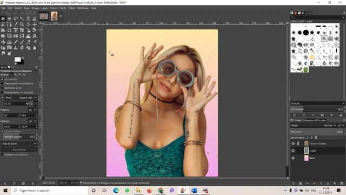Select the Scissors Select tool
The width and height of the screenshot is (346, 195).
point(35,18)
